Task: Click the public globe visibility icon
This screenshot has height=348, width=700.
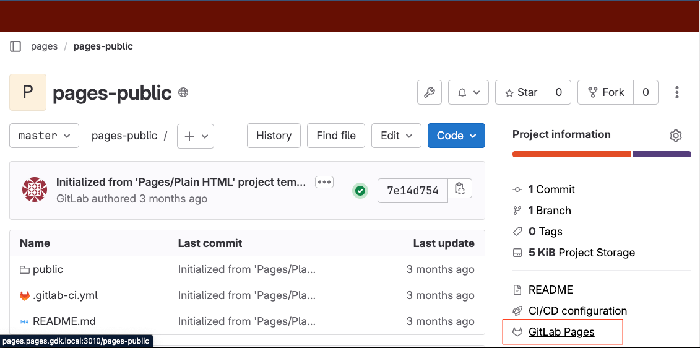Action: coord(183,93)
